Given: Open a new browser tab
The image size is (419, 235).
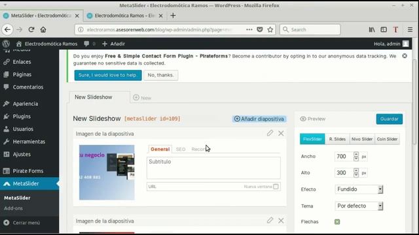Looking at the screenshot, I should coord(173,16).
